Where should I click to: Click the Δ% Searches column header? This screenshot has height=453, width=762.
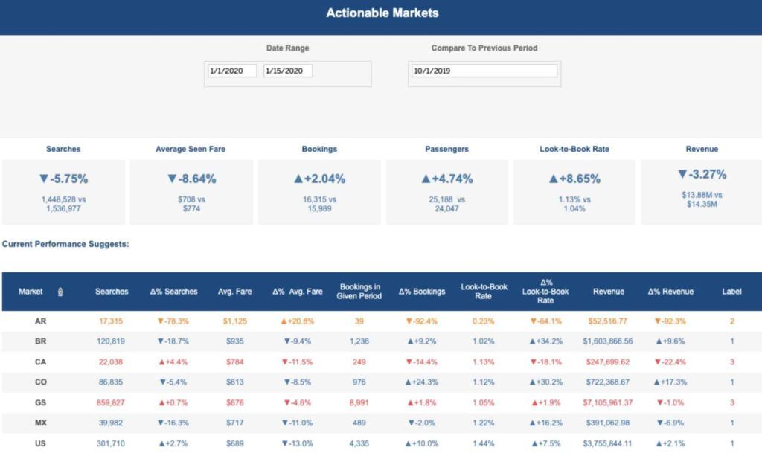[x=174, y=292]
